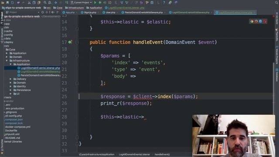Expand the UI folder
The image size is (279, 157).
tap(10, 94)
